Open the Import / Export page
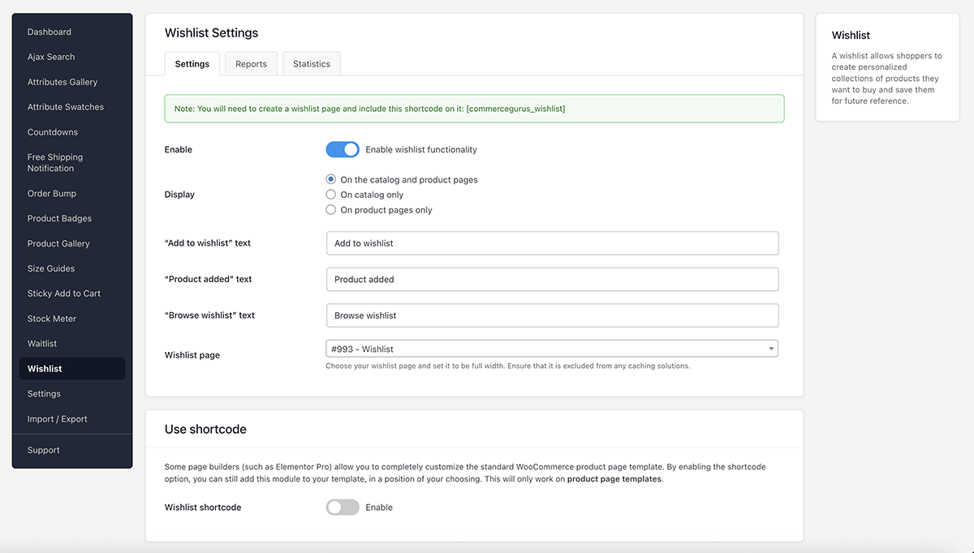This screenshot has width=974, height=553. [57, 418]
